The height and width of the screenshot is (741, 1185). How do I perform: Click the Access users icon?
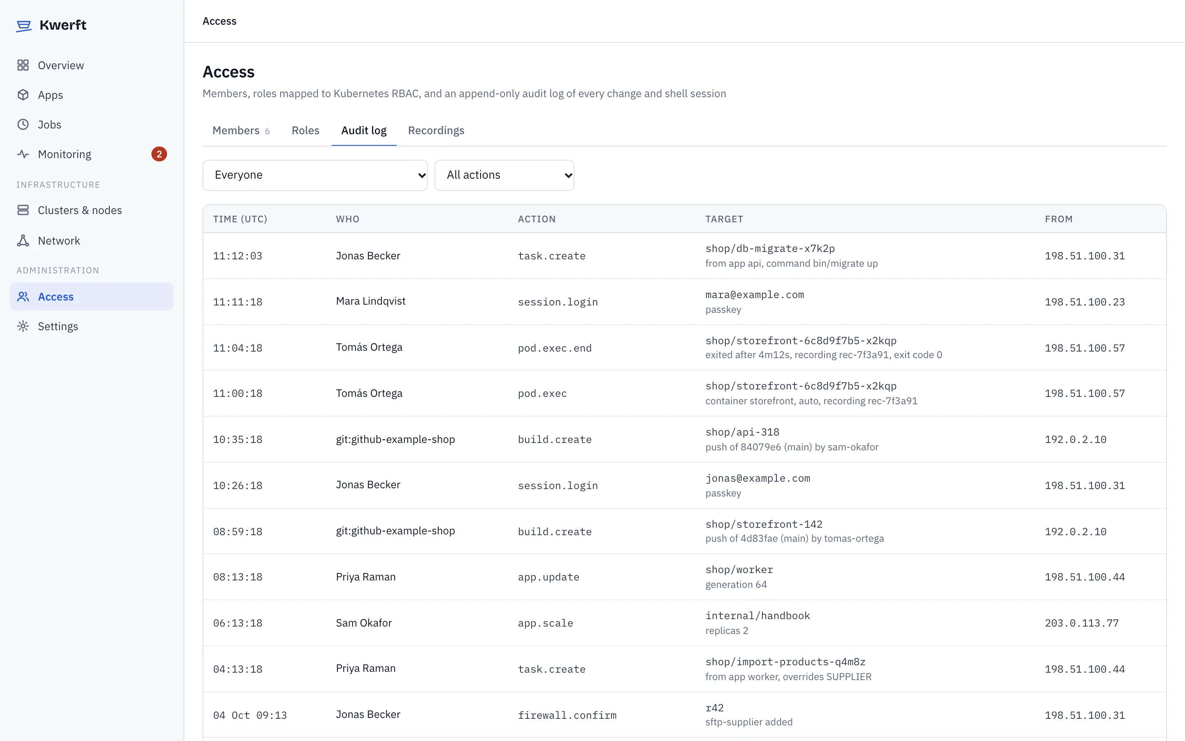coord(23,296)
